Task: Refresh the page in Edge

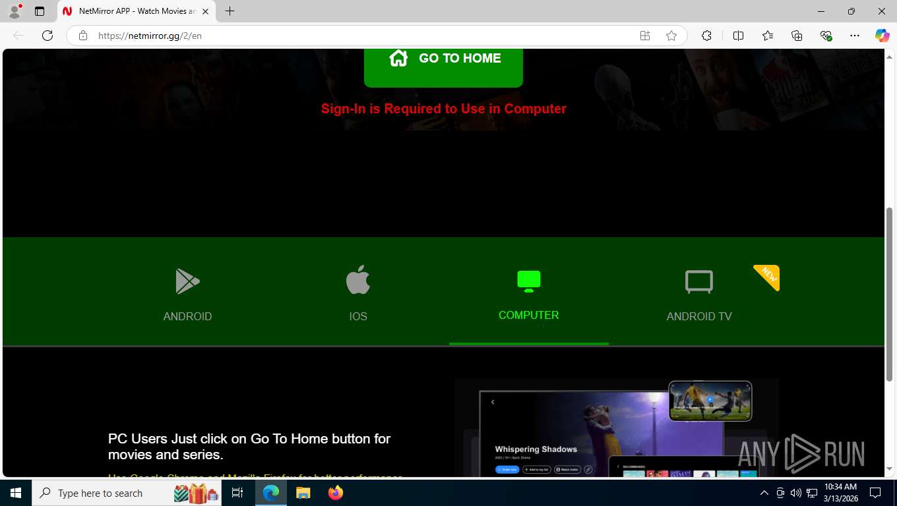Action: pos(47,36)
